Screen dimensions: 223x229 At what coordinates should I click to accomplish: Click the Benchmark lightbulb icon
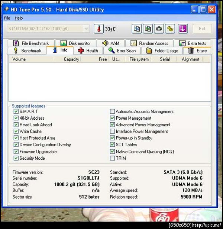pos(16,50)
